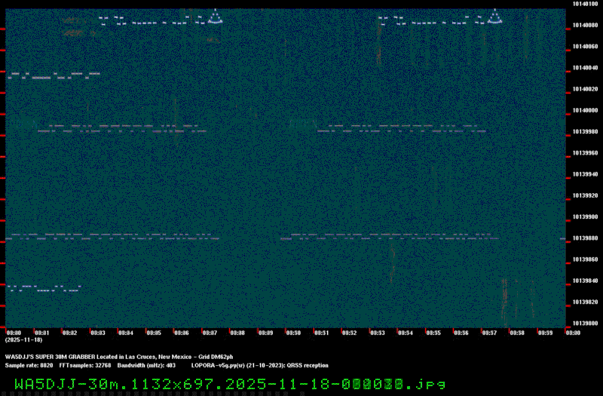Click the 'FFTsamples: 32768' text
This screenshot has height=396, width=603.
(85, 366)
